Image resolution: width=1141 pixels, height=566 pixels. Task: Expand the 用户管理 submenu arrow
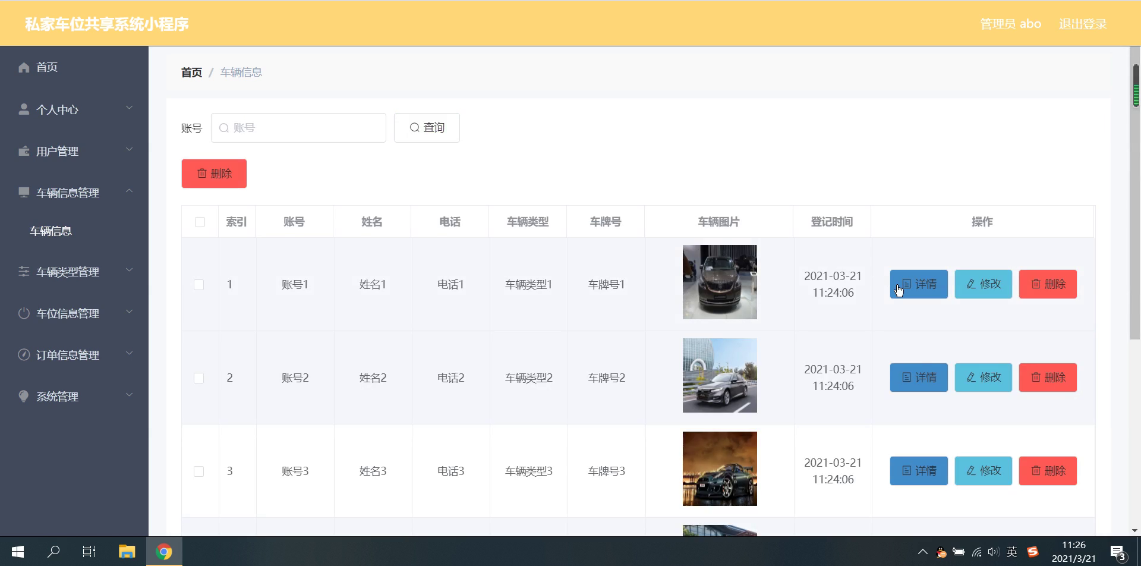click(x=129, y=149)
